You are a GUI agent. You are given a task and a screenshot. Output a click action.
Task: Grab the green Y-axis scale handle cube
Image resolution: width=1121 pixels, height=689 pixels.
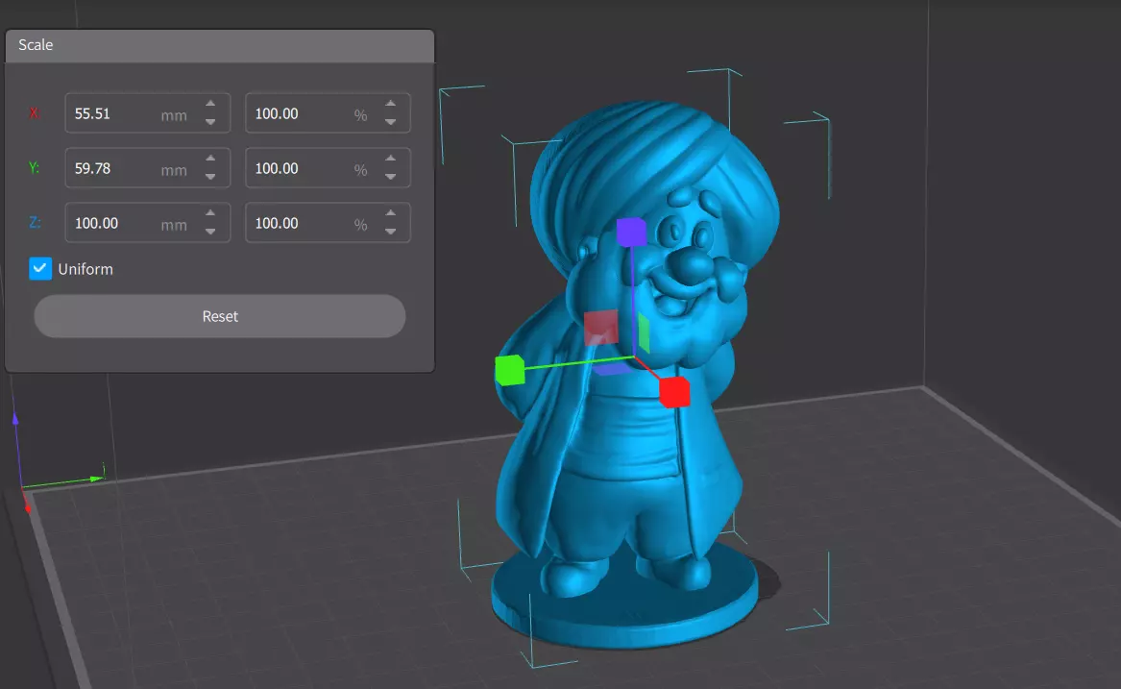click(x=510, y=370)
